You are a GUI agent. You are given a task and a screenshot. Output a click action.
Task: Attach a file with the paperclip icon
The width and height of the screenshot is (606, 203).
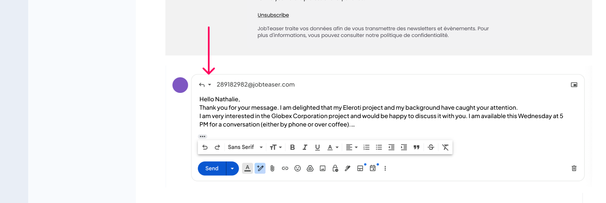272,169
